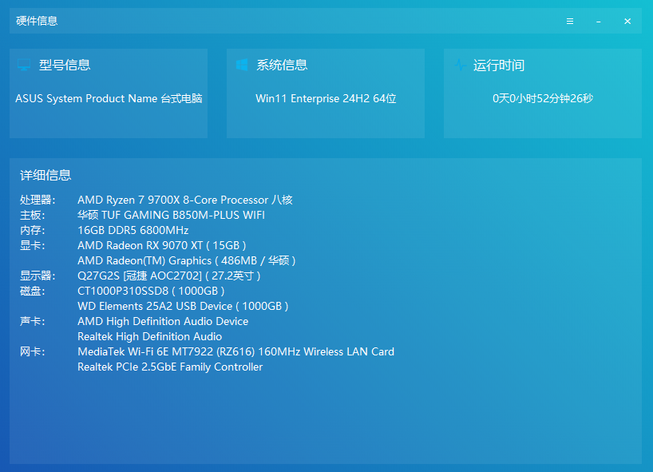
Task: Click the 内存 label
Action: click(x=33, y=230)
